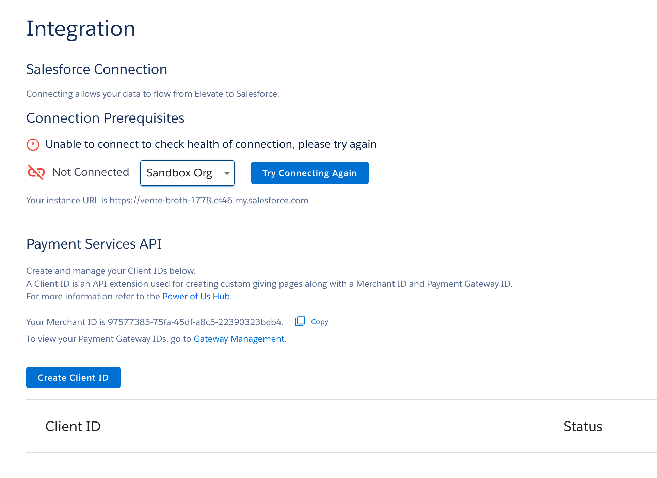Click the broken link Not Connected icon
Screen dimensions: 657x478
click(x=35, y=173)
